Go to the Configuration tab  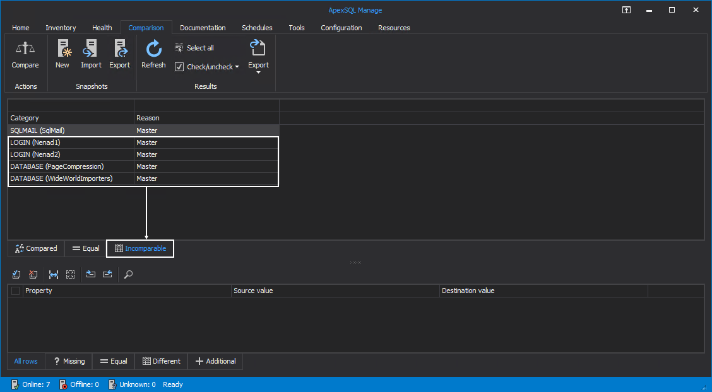[341, 28]
